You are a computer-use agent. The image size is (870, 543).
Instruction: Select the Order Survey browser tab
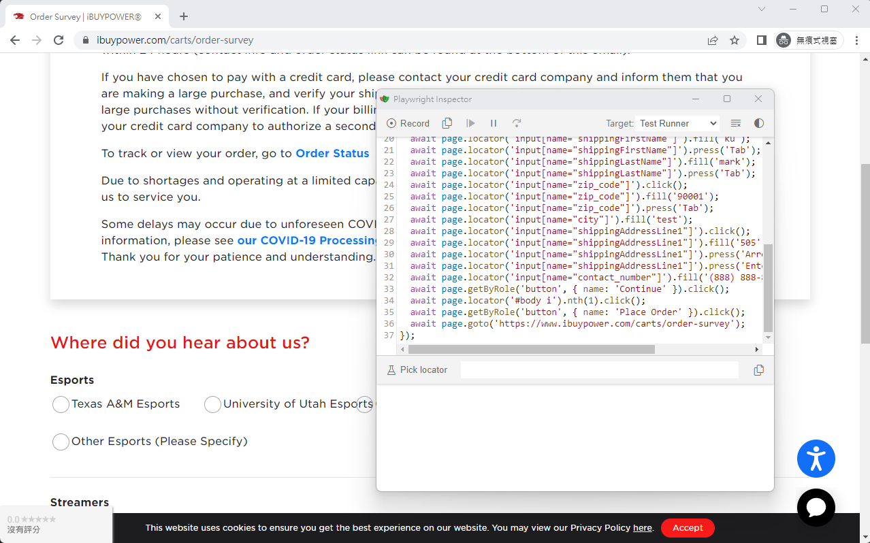click(x=85, y=16)
